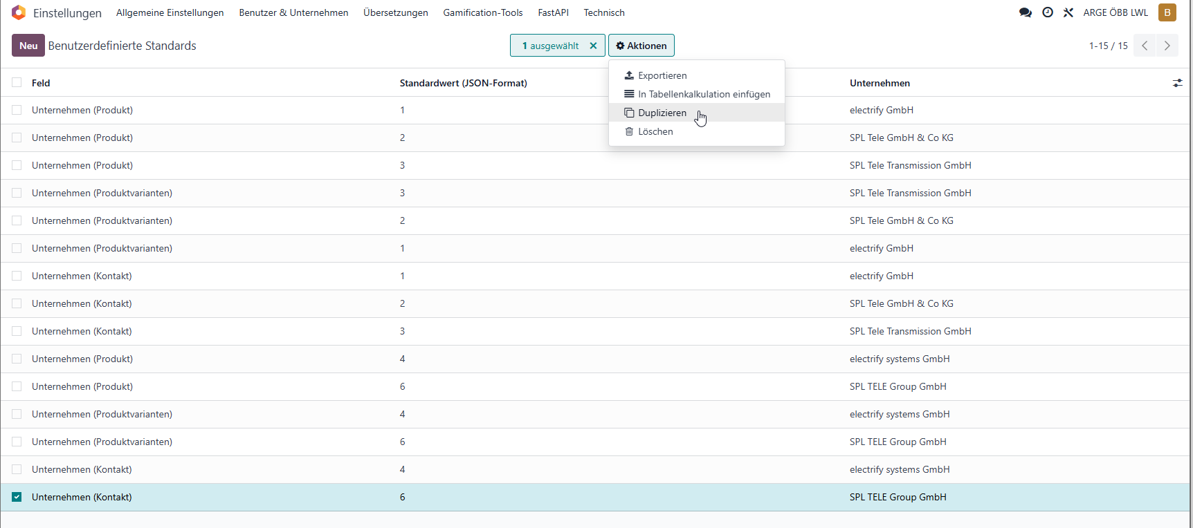Sort by Standardwert (JSON-Format) column header
The image size is (1193, 528).
coord(464,83)
